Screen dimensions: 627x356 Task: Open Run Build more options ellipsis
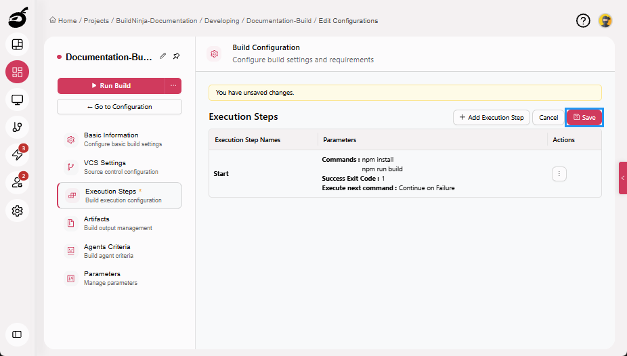(x=173, y=86)
